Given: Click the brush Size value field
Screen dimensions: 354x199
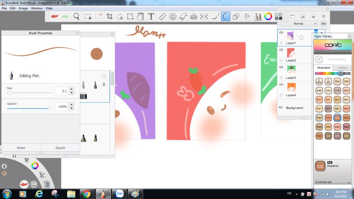Looking at the screenshot, I should tap(62, 91).
